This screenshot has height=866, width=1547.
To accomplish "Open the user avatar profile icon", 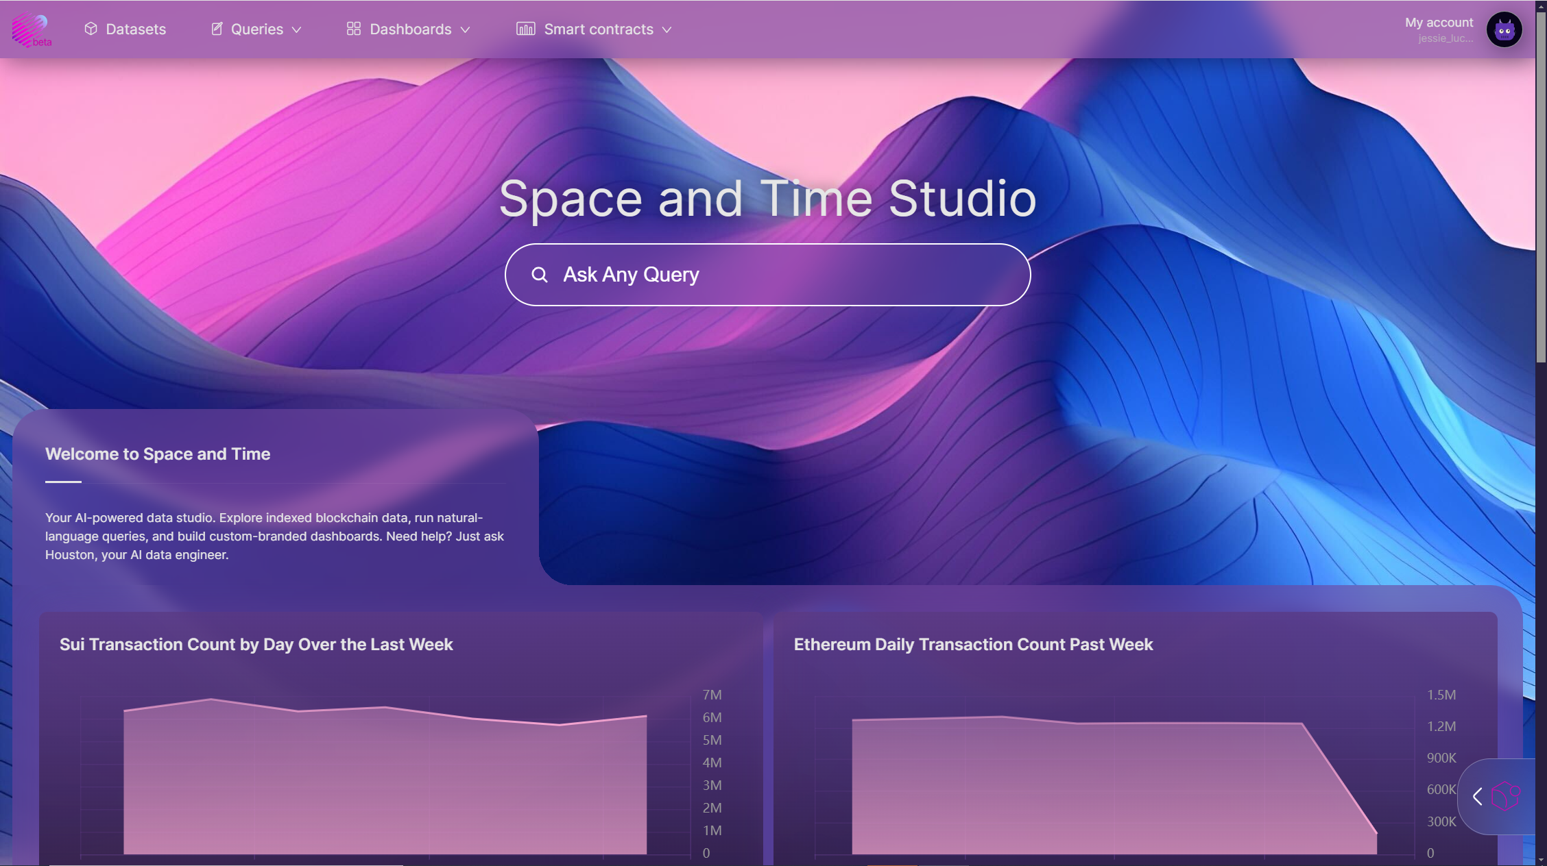I will (x=1504, y=29).
